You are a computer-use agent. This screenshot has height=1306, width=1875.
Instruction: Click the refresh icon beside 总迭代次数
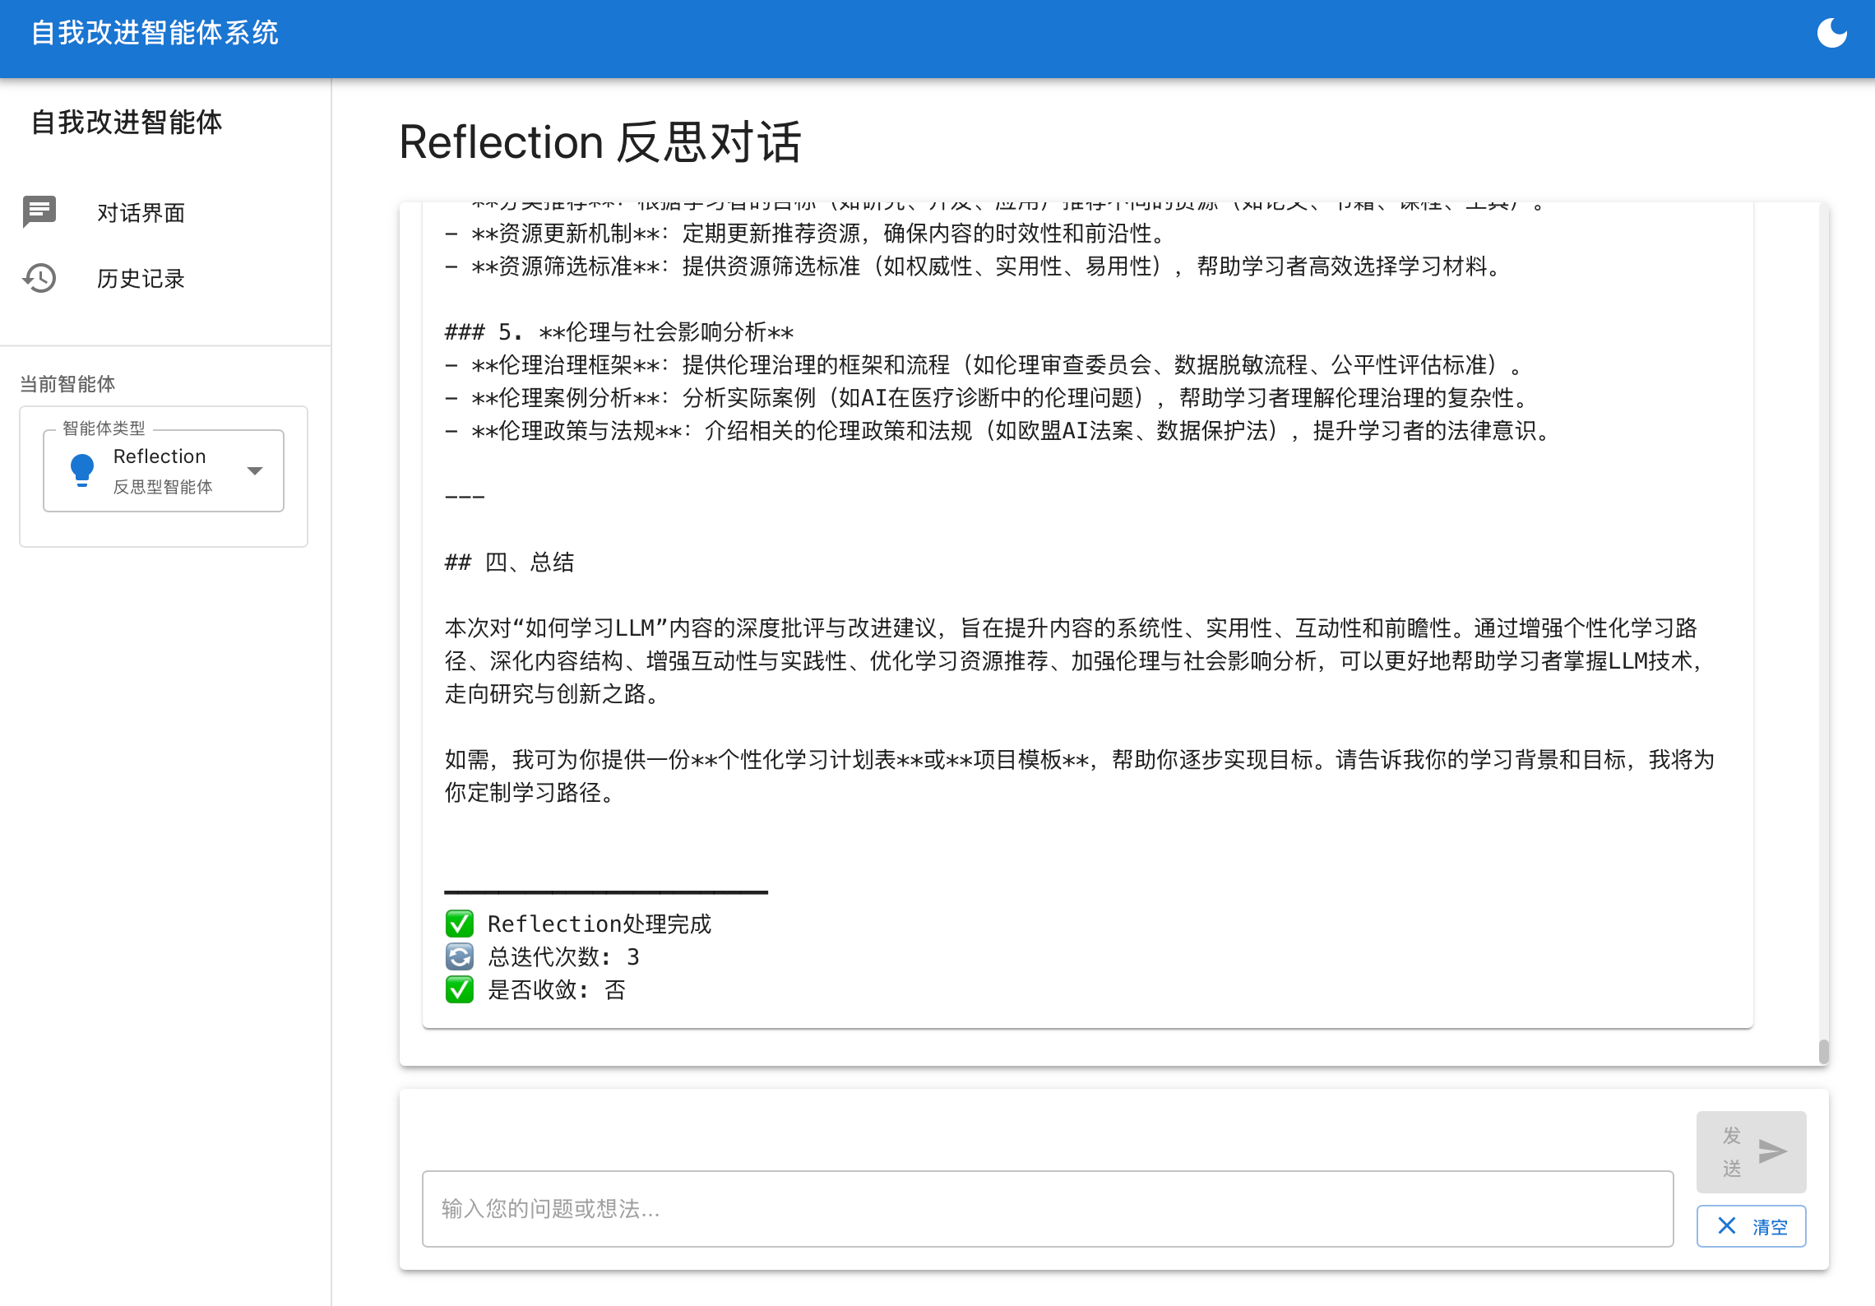[460, 956]
